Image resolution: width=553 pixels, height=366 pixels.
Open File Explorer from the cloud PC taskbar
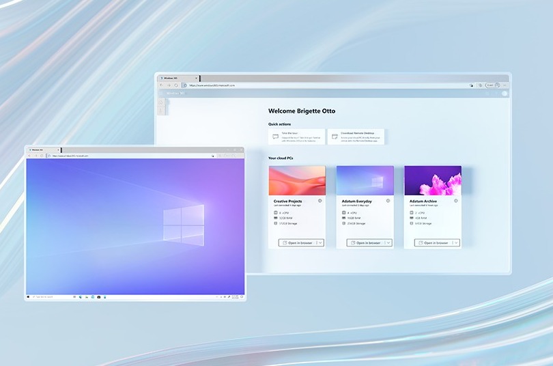[87, 297]
